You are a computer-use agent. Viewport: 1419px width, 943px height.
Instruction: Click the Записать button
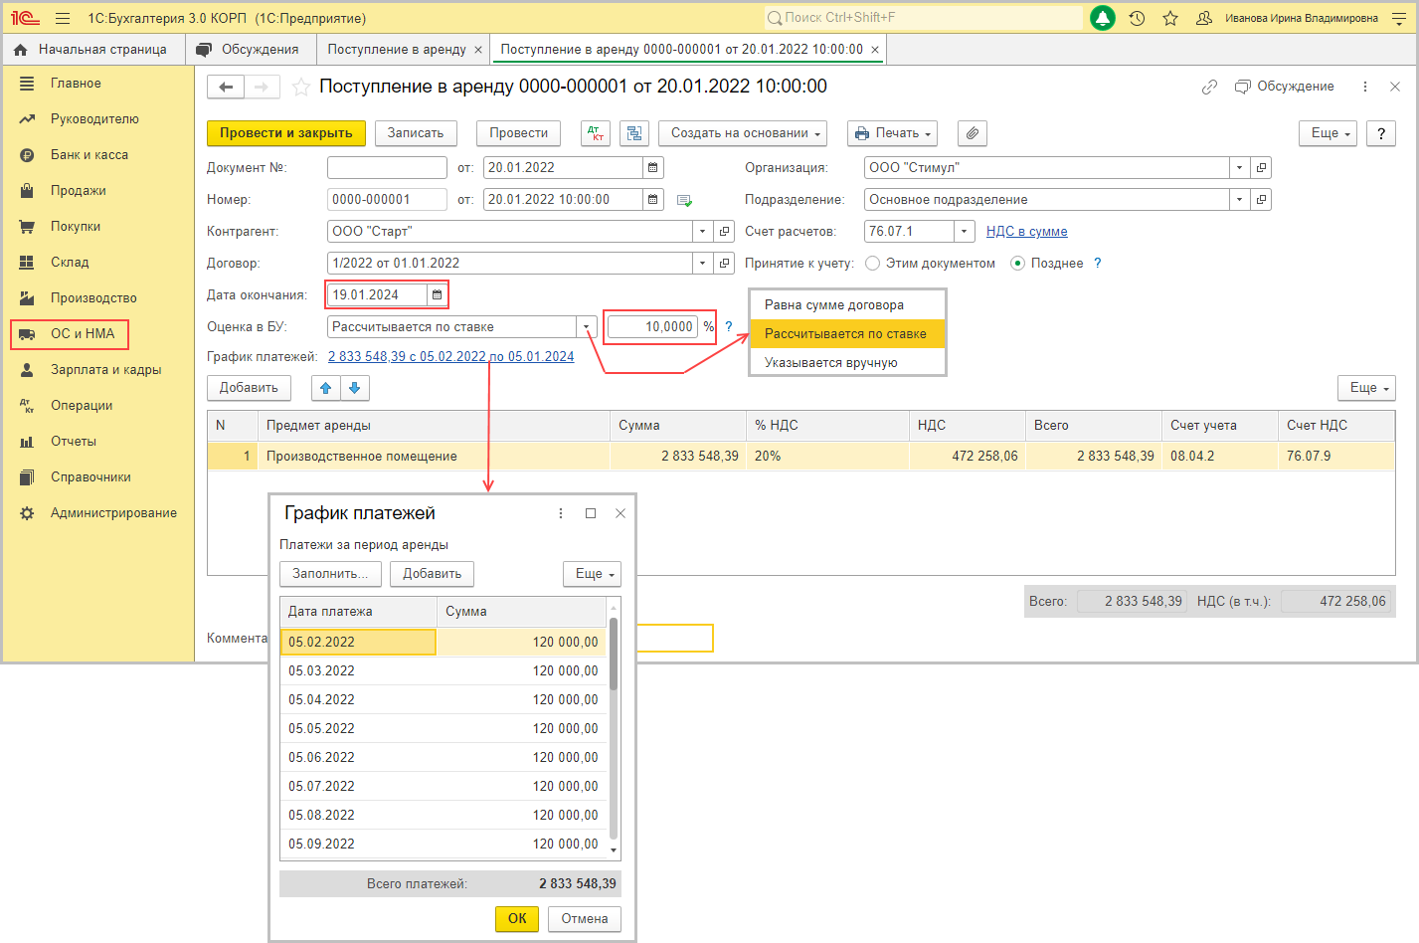[x=416, y=133]
